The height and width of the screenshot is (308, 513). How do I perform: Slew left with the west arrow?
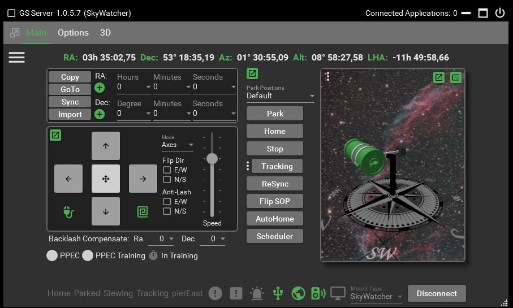click(x=68, y=179)
